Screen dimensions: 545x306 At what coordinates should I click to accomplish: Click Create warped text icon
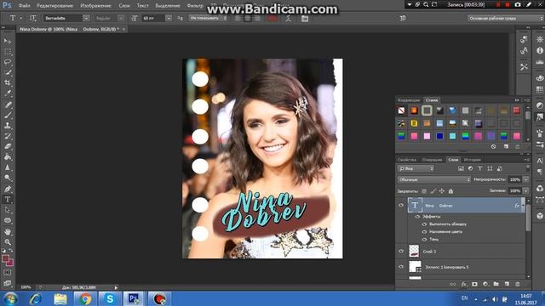tap(288, 19)
